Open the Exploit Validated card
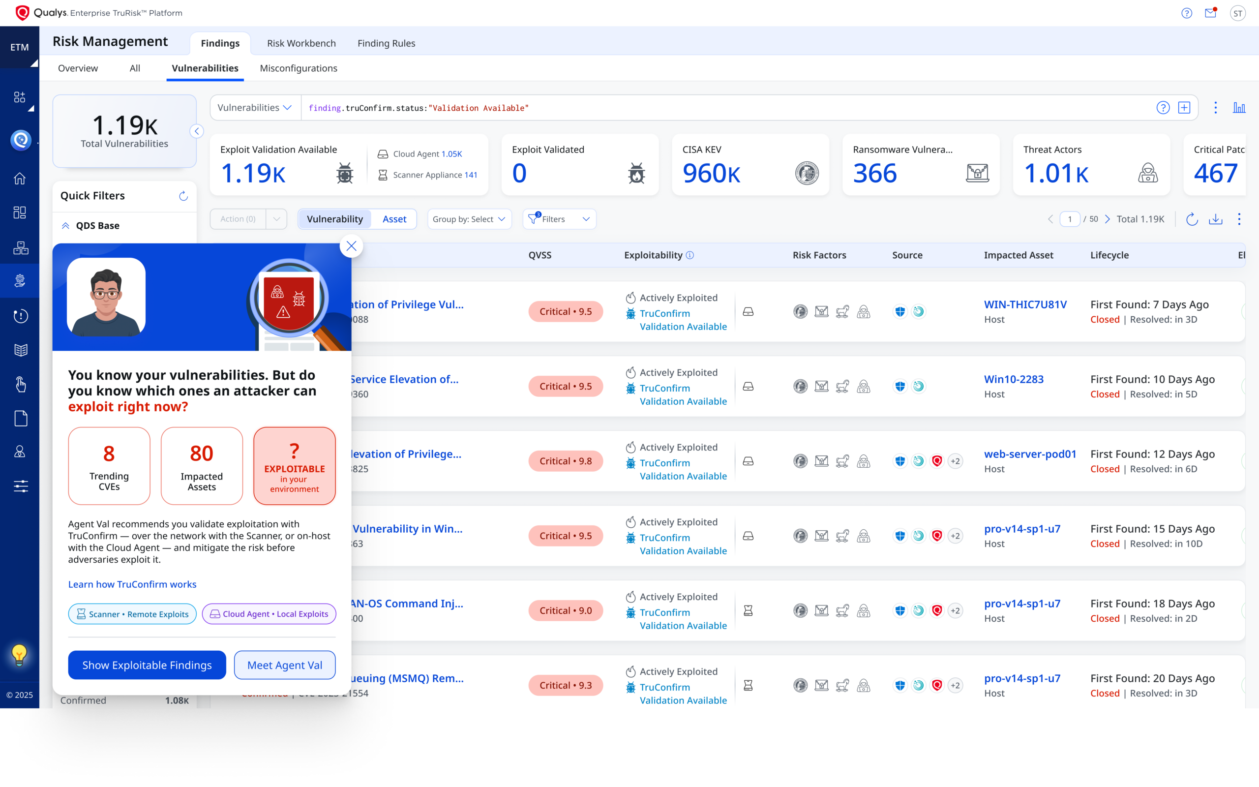The width and height of the screenshot is (1259, 787). (x=579, y=164)
